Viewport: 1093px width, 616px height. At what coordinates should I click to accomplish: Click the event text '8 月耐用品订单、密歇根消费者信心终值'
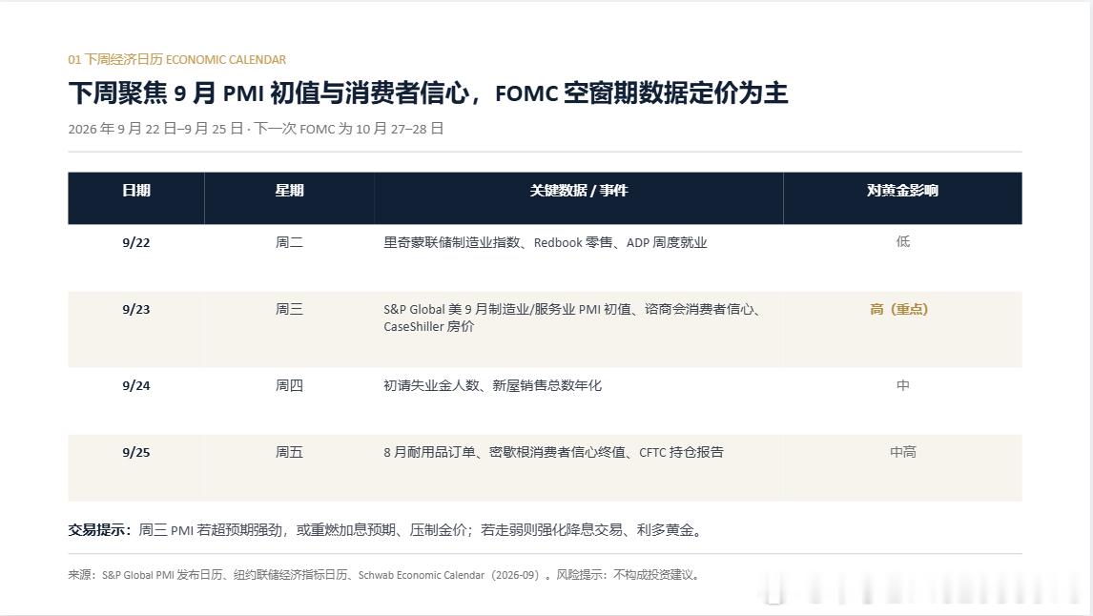tap(505, 452)
